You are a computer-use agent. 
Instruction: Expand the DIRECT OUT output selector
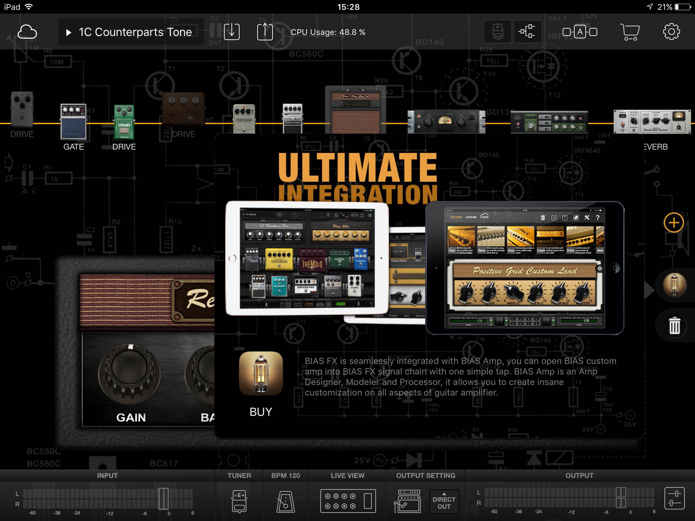444,501
